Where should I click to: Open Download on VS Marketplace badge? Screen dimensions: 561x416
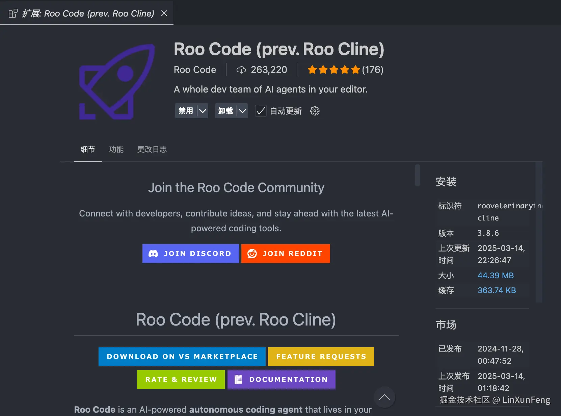[x=182, y=357]
